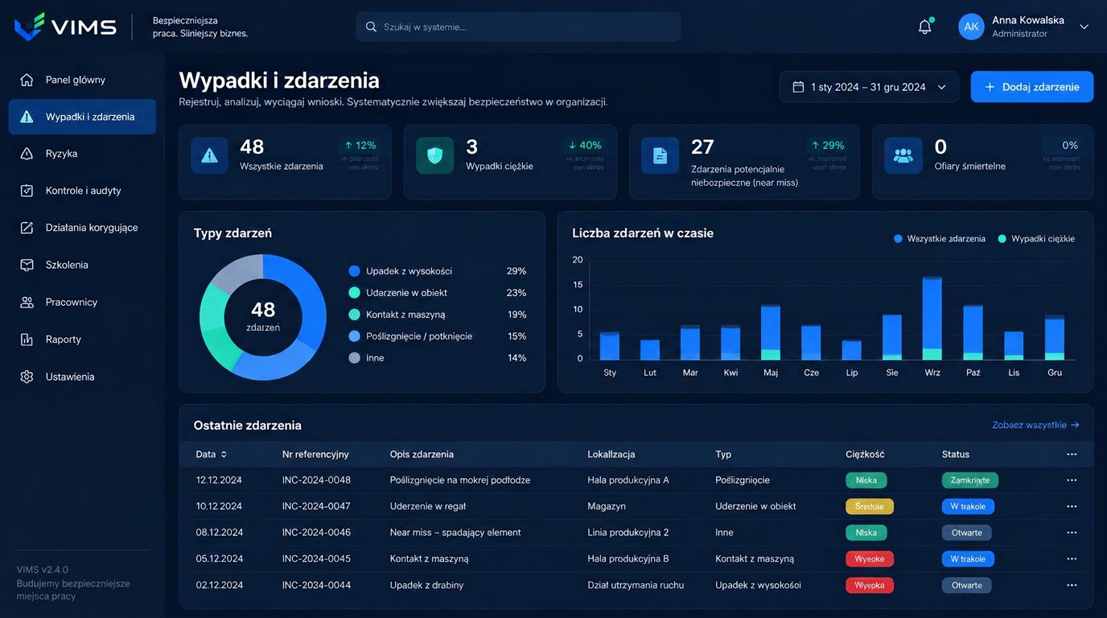This screenshot has width=1107, height=618.
Task: Open row menu for INC-2024-0048
Action: (1072, 480)
